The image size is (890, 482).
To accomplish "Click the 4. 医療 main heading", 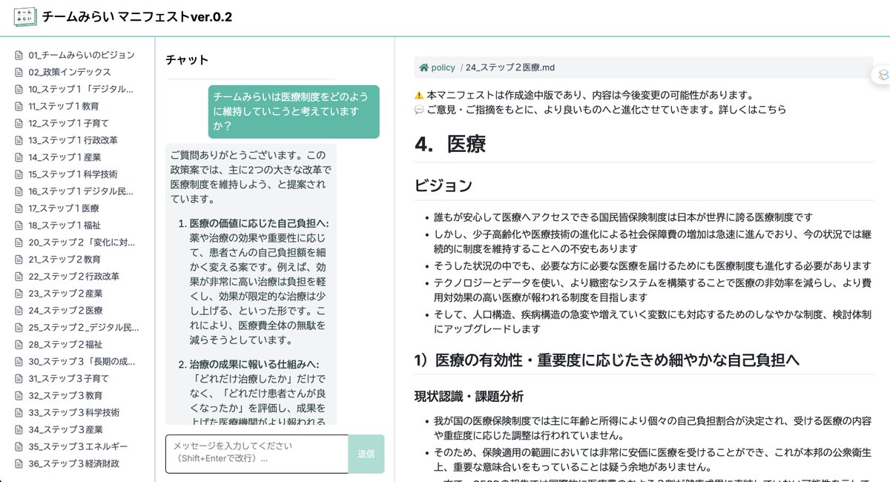I will tap(450, 144).
